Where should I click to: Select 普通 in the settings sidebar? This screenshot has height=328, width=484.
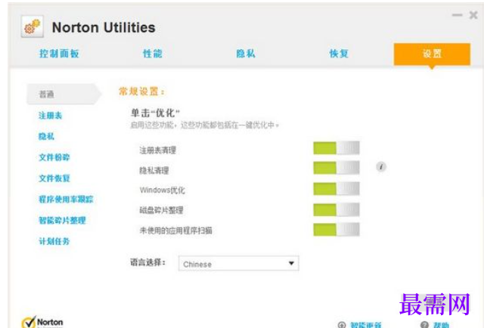pos(64,94)
